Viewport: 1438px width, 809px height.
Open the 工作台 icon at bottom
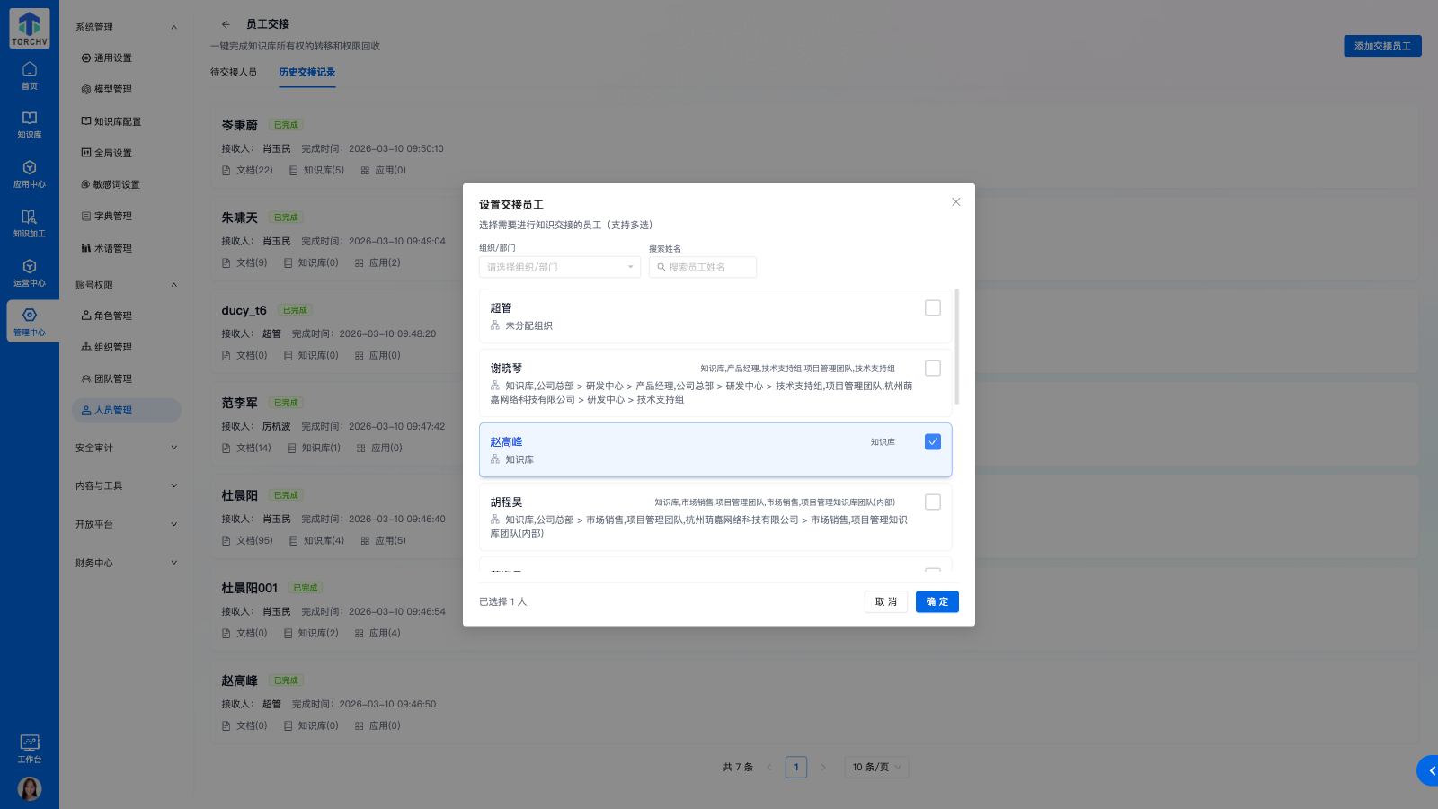(x=30, y=749)
